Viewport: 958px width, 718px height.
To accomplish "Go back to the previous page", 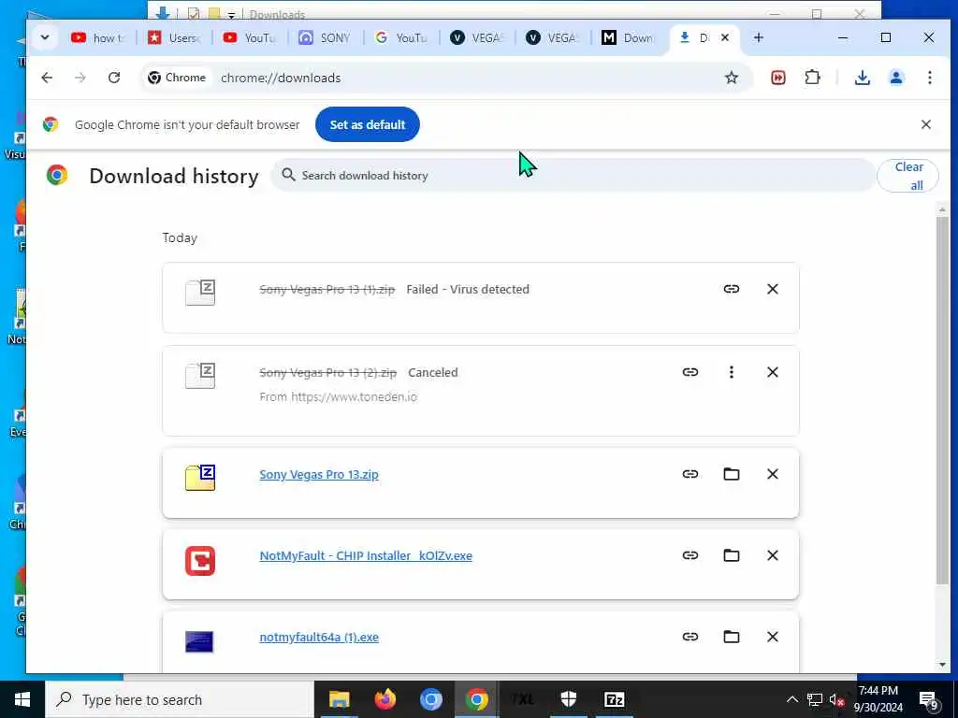I will tap(47, 78).
